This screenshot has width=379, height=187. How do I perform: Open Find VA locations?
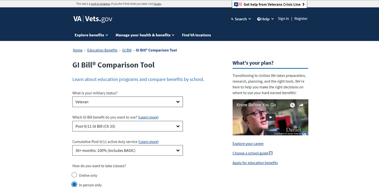coord(196,35)
